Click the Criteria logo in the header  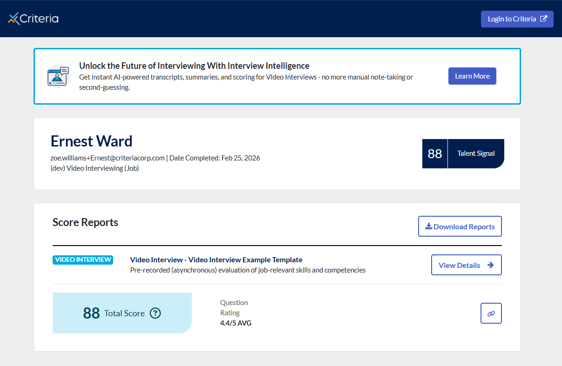click(33, 19)
